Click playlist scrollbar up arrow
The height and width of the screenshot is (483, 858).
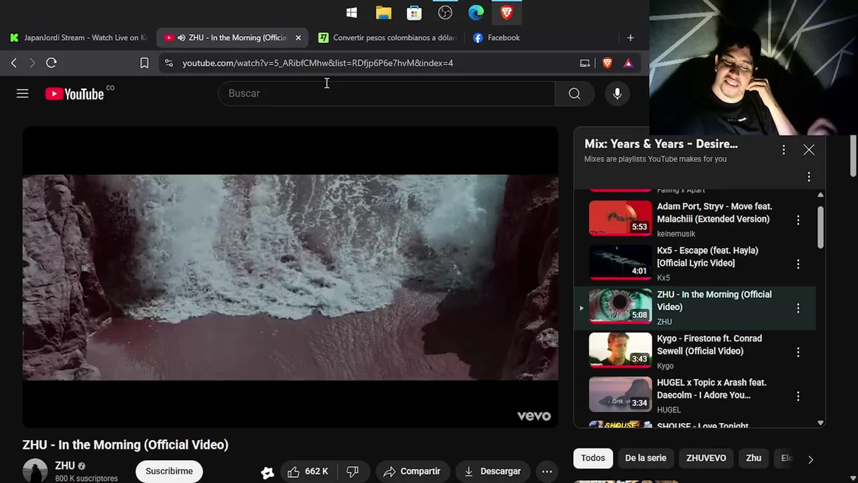click(820, 195)
